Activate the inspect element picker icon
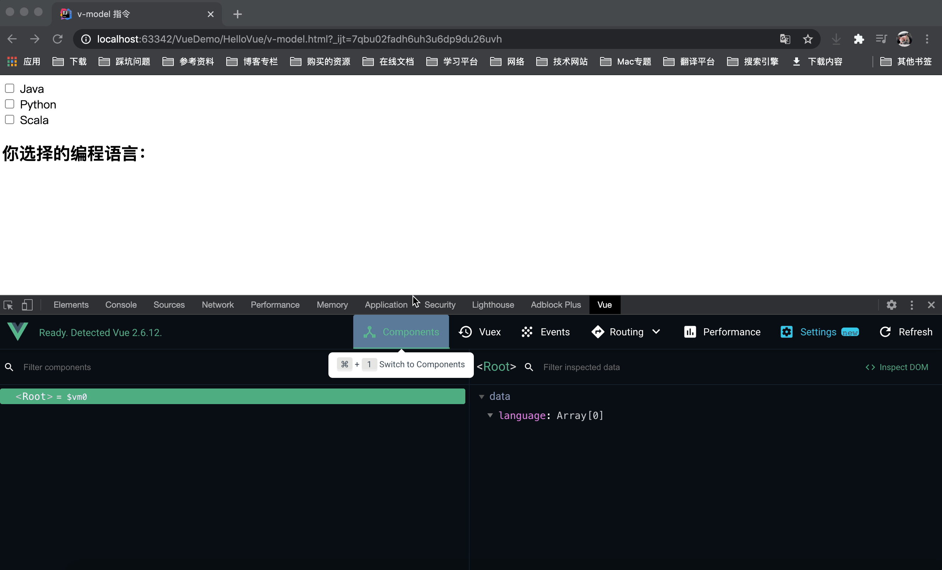This screenshot has height=570, width=942. click(x=9, y=305)
